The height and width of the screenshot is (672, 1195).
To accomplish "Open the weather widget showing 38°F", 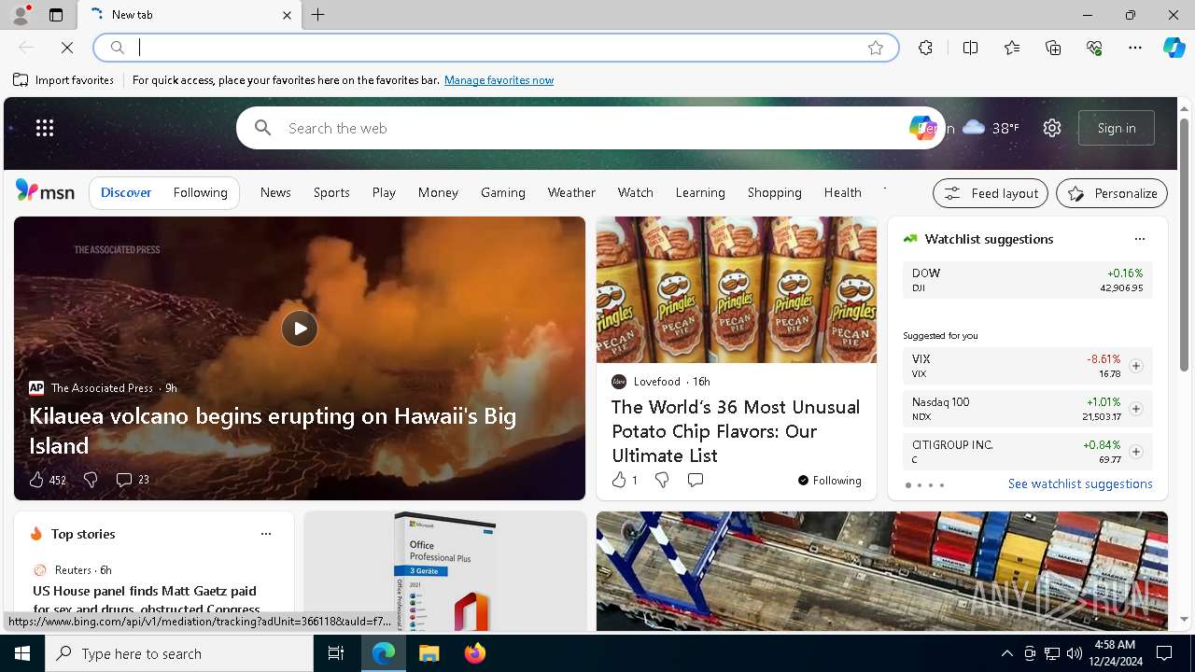I will [x=990, y=128].
